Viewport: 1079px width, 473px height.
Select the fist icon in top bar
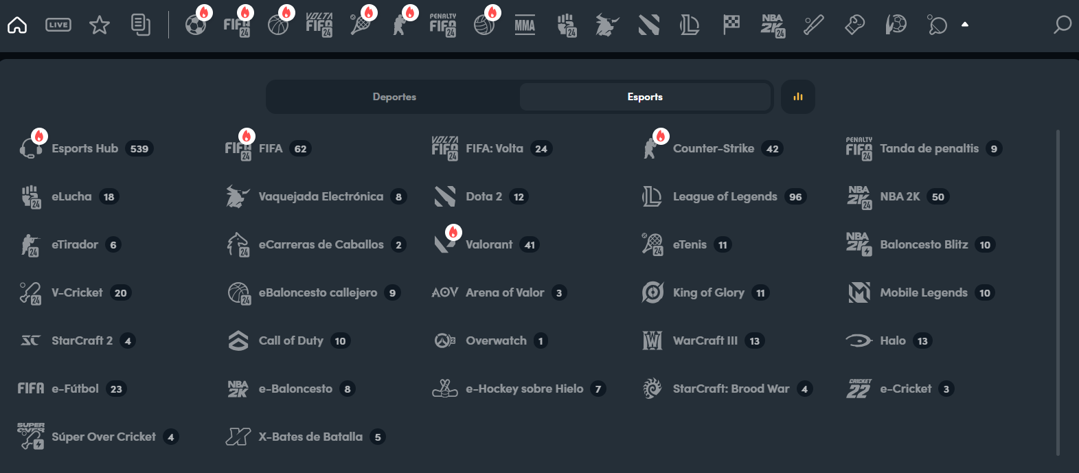(567, 25)
